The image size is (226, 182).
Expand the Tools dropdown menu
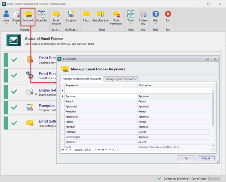coord(131,23)
